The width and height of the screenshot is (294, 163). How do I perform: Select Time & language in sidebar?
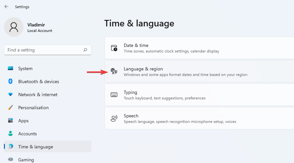click(x=36, y=147)
